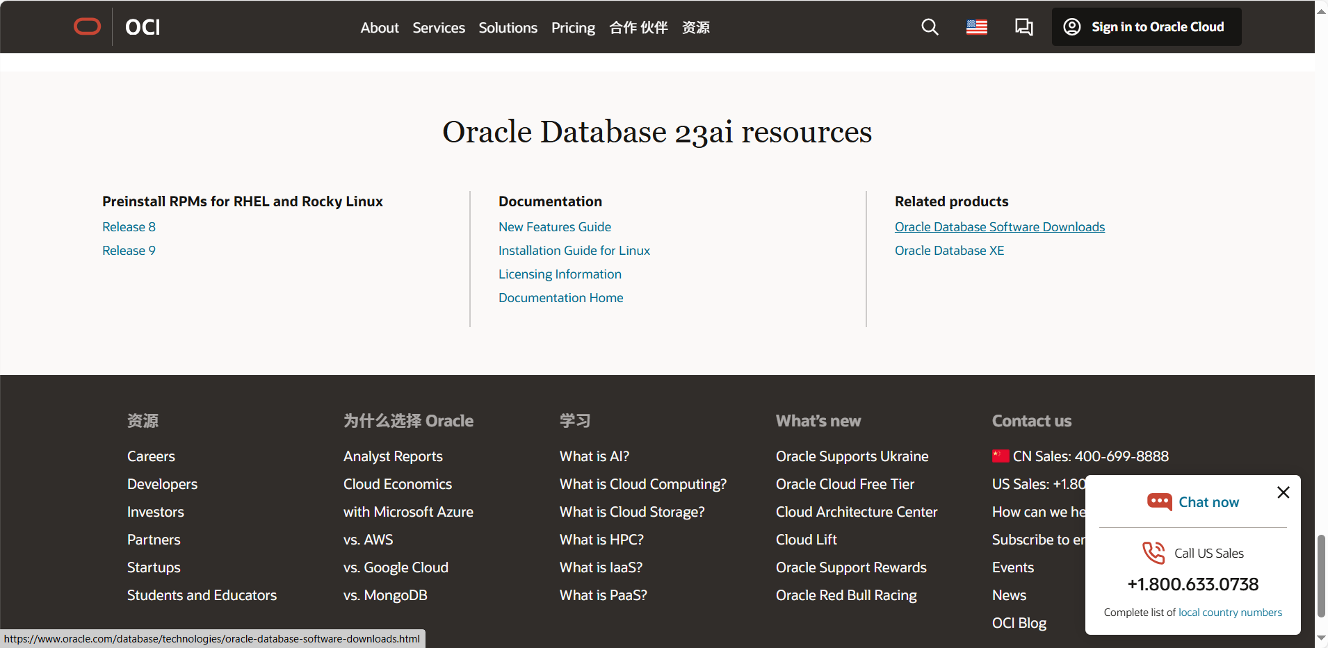Open the chat bubbles icon in header
1328x648 pixels.
[x=1023, y=27]
